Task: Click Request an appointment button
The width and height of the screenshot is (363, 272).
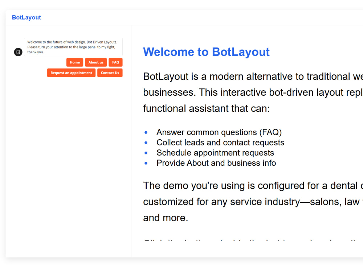Action: (x=71, y=73)
